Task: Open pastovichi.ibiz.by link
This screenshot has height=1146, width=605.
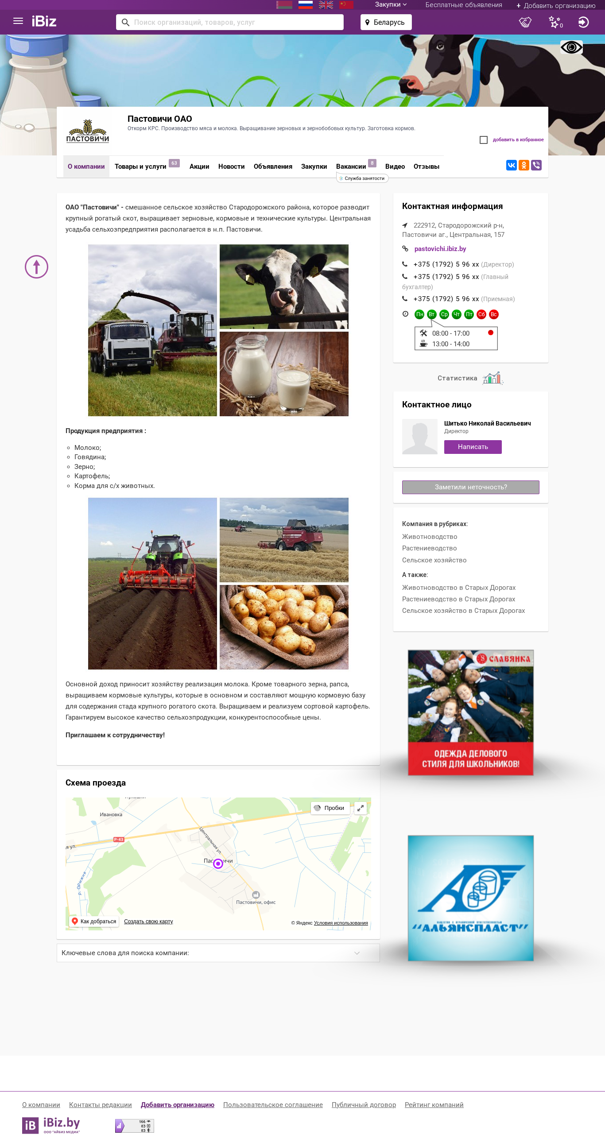Action: click(440, 249)
